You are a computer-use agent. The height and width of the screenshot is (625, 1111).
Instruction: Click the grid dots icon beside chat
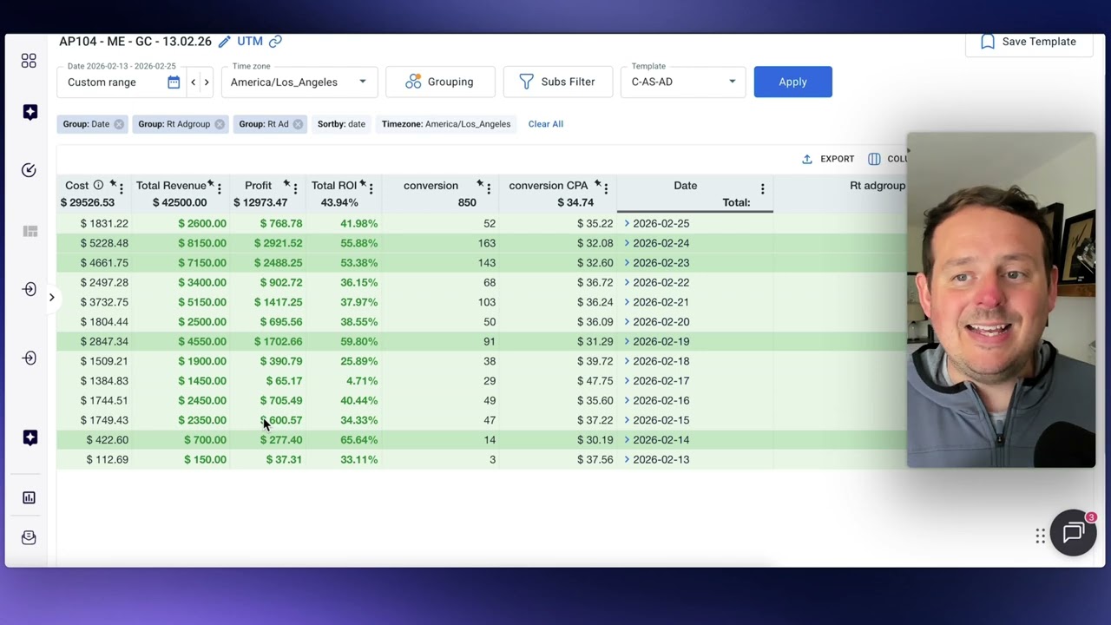click(x=1040, y=536)
